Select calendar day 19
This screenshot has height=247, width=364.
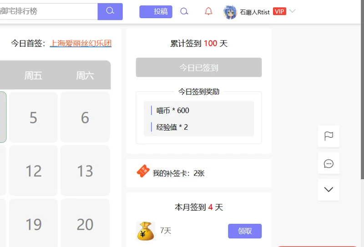tap(33, 224)
